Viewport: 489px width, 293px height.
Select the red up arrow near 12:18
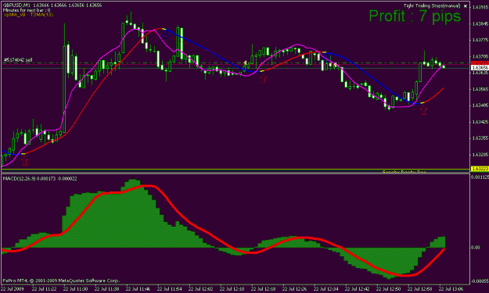click(263, 78)
